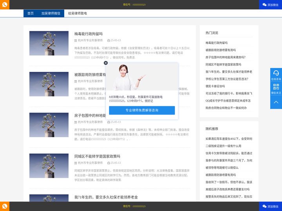This screenshot has width=282, height=211.
Task: Close the consultation popup
Action: tap(106, 63)
